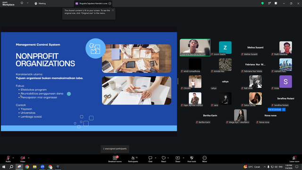302x170 pixels.
Task: Toggle the view layout icon in title bar
Action: point(276,3)
